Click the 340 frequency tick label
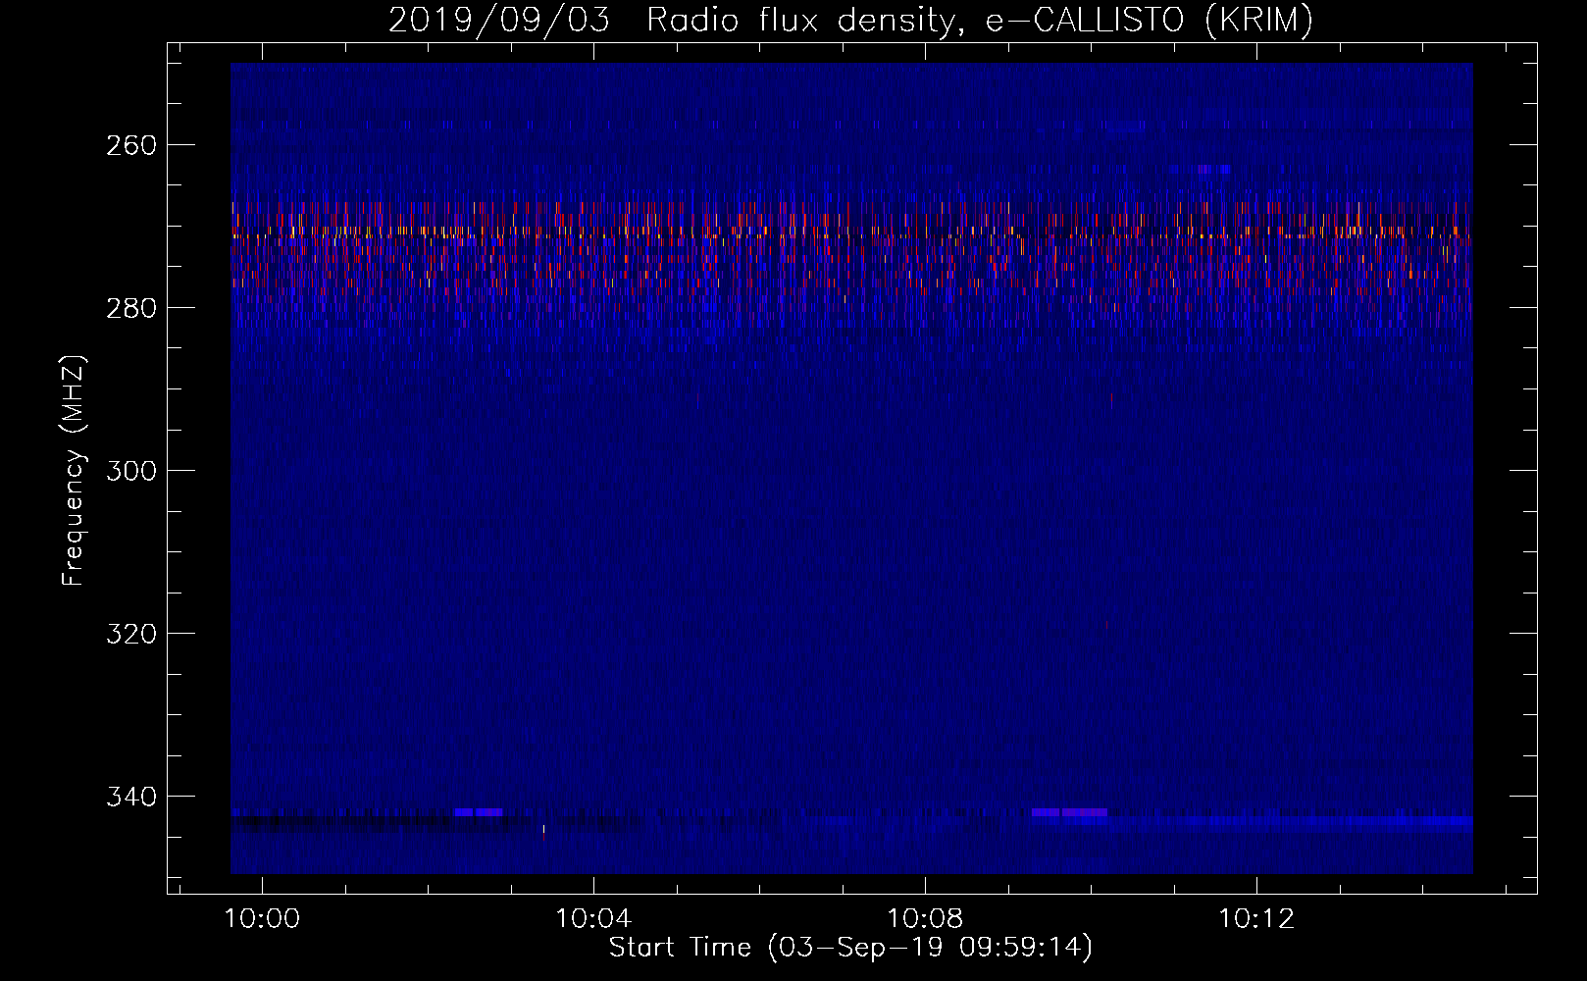 pyautogui.click(x=130, y=798)
